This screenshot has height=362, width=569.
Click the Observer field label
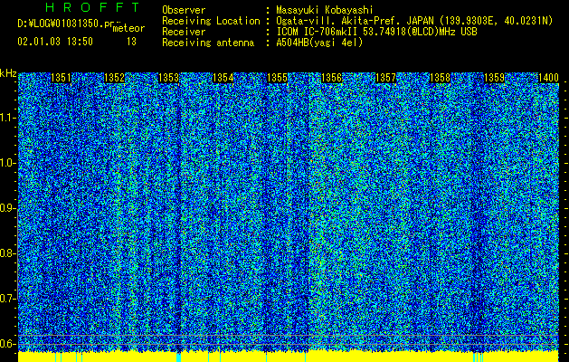point(184,10)
